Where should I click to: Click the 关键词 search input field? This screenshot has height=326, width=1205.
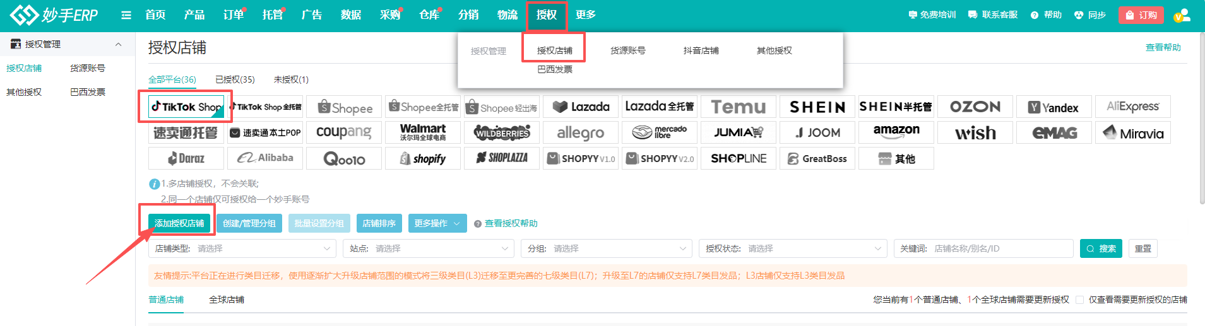(983, 248)
